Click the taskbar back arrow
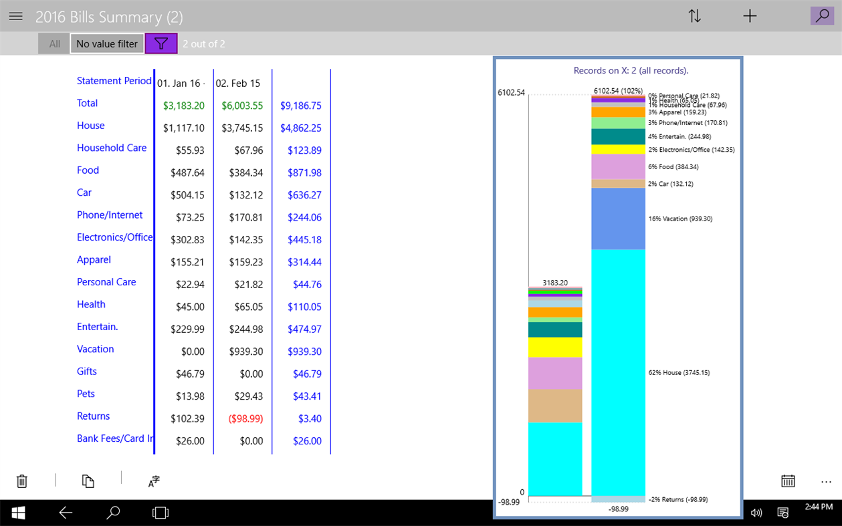 pyautogui.click(x=66, y=512)
